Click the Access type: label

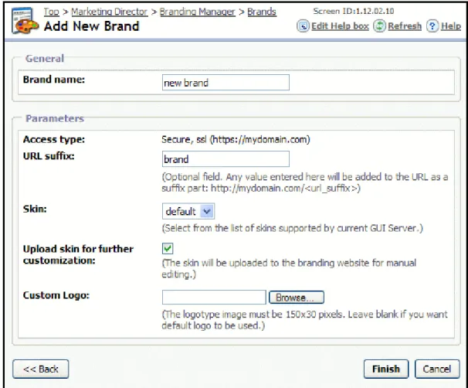point(54,139)
